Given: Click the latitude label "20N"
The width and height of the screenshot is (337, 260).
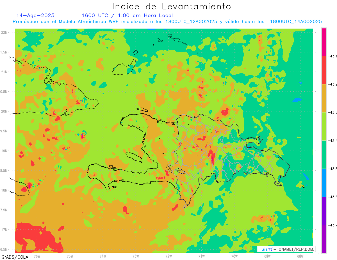Looking at the screenshot, I should click(4, 111).
